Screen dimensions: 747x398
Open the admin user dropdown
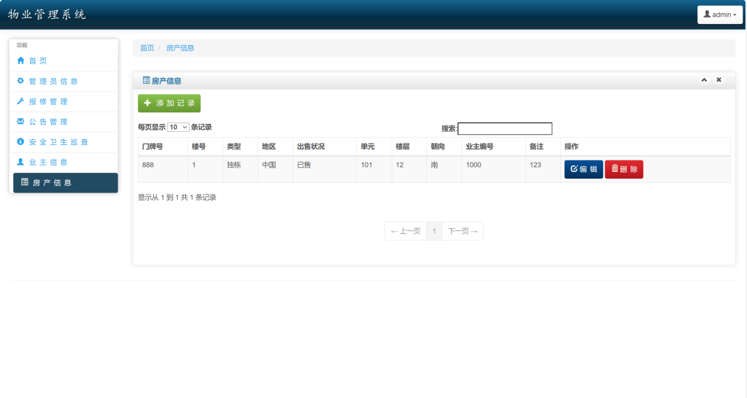(720, 15)
